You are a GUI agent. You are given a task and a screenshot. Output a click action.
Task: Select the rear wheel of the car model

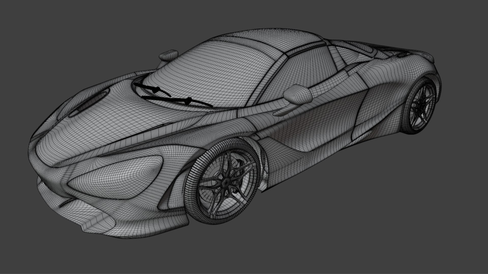pyautogui.click(x=419, y=105)
